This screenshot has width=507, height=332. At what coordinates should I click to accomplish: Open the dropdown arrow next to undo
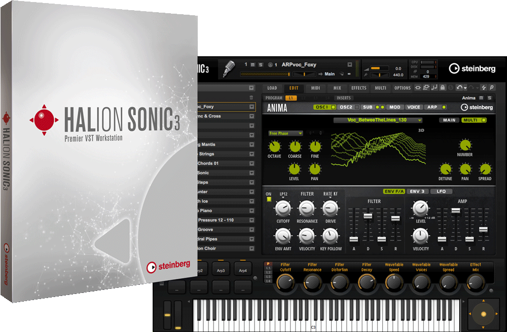pos(465,88)
